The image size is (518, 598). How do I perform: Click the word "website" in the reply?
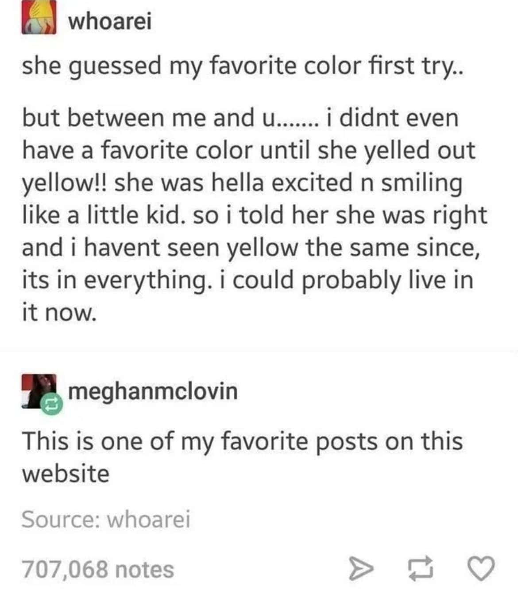[66, 474]
